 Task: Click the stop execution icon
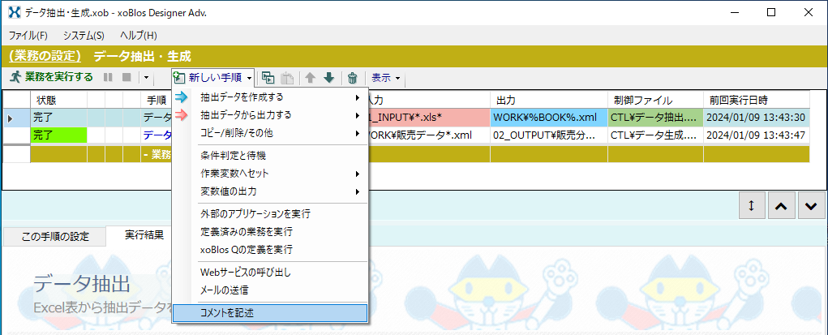127,78
